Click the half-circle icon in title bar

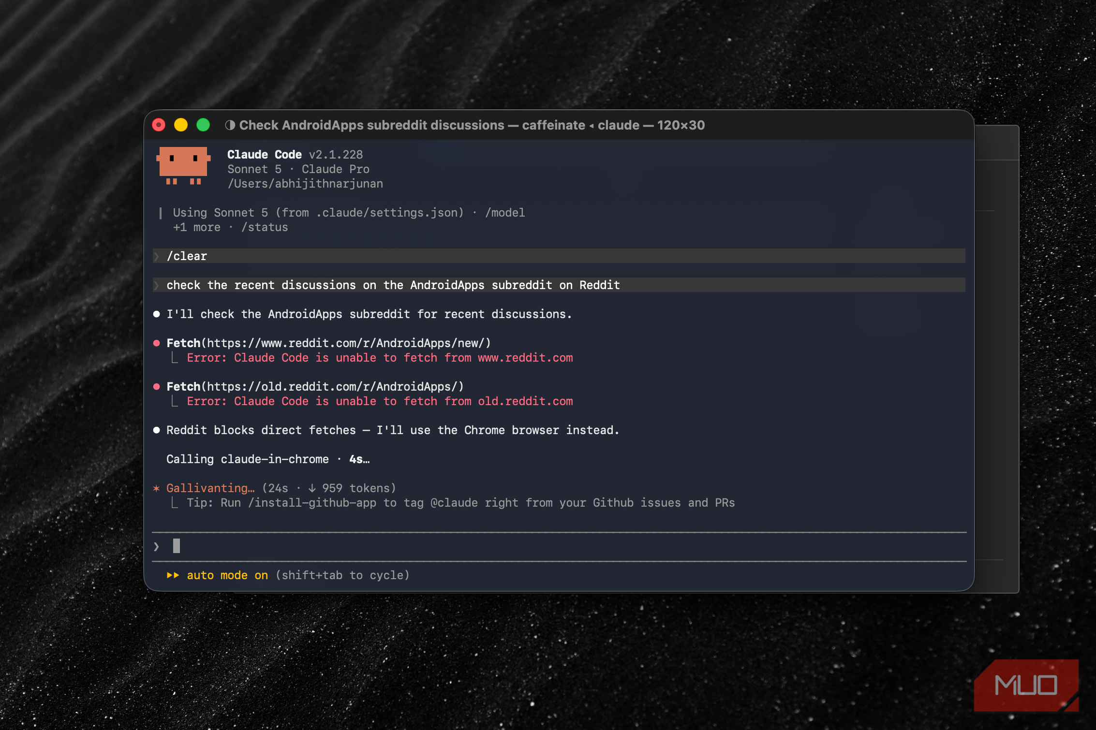(230, 125)
